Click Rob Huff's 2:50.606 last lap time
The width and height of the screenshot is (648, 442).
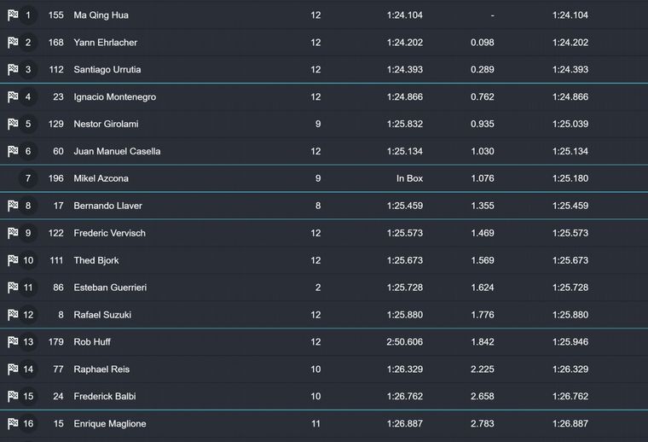pos(404,342)
